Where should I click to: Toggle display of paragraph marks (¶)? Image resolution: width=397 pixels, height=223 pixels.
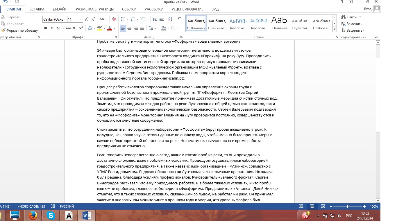click(179, 19)
